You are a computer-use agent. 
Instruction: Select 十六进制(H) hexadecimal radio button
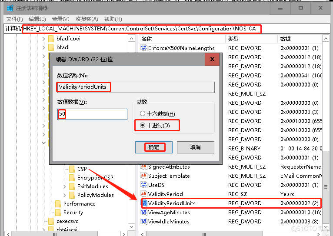click(143, 113)
